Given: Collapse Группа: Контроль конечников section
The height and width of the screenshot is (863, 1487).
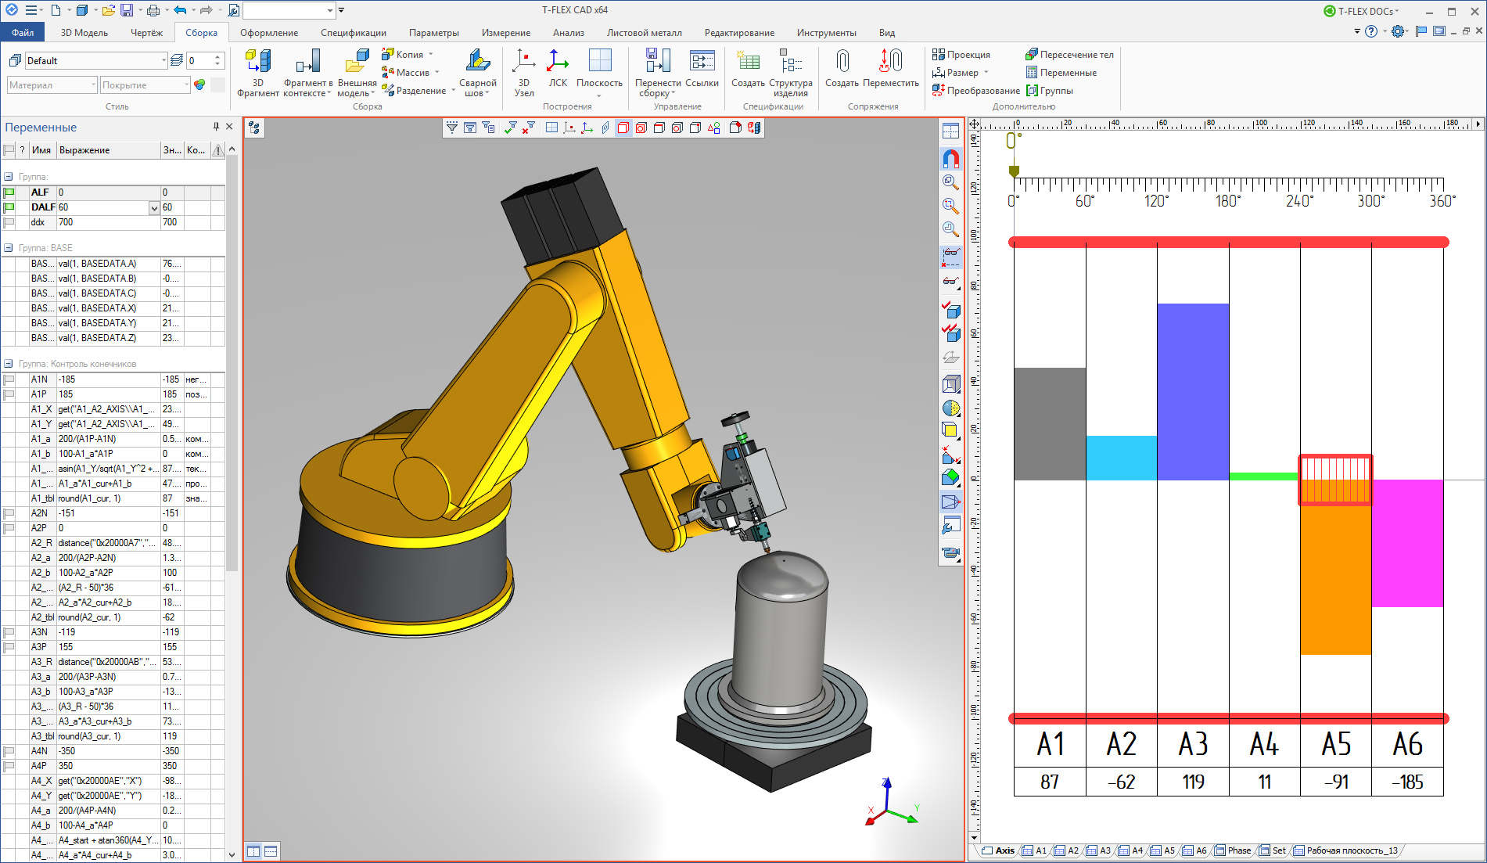Looking at the screenshot, I should click(9, 364).
